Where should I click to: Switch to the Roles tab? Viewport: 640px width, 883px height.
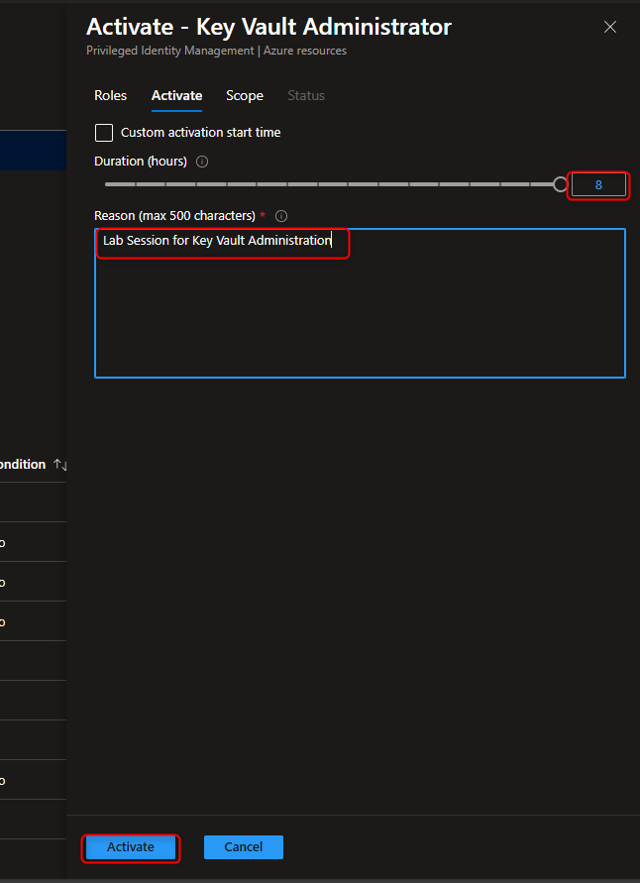point(110,96)
